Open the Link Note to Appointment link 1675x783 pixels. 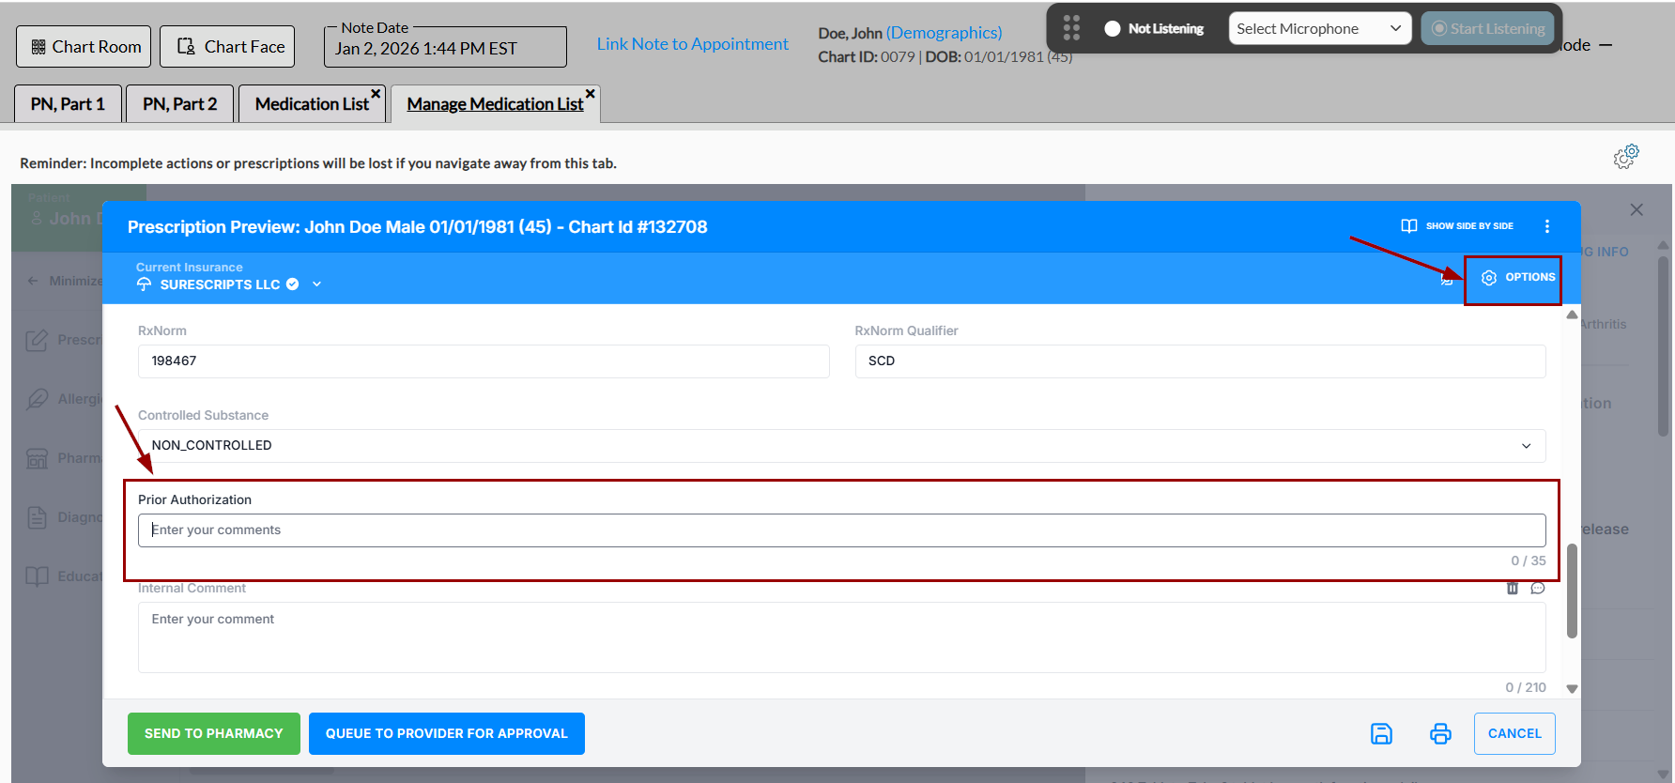pos(692,44)
